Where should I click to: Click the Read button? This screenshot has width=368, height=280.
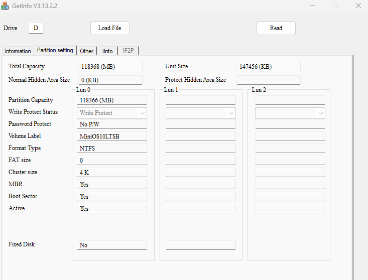(276, 28)
